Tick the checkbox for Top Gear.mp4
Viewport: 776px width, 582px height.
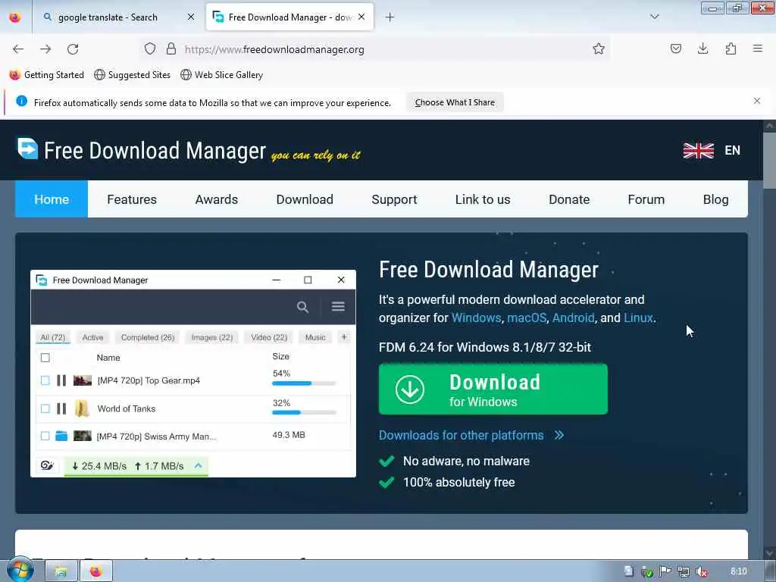pyautogui.click(x=45, y=380)
